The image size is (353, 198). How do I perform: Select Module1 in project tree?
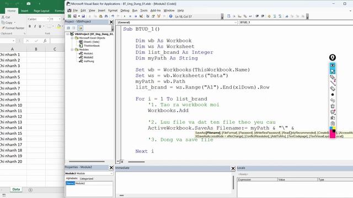[x=88, y=53]
